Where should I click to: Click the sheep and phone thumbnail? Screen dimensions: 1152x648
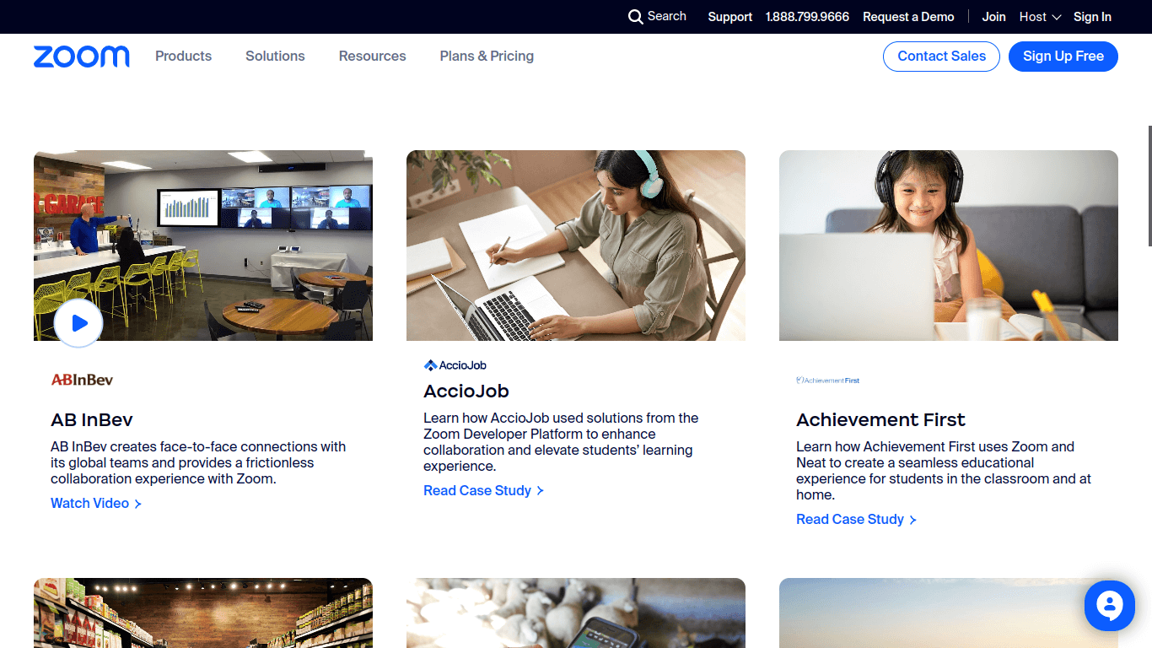coord(576,613)
